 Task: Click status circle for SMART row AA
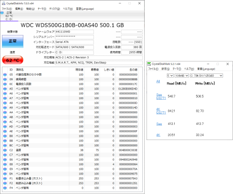(x=5, y=112)
